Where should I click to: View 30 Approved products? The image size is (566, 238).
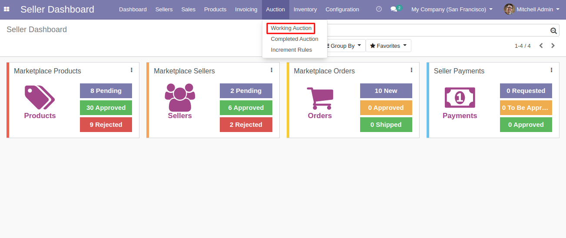(x=106, y=108)
